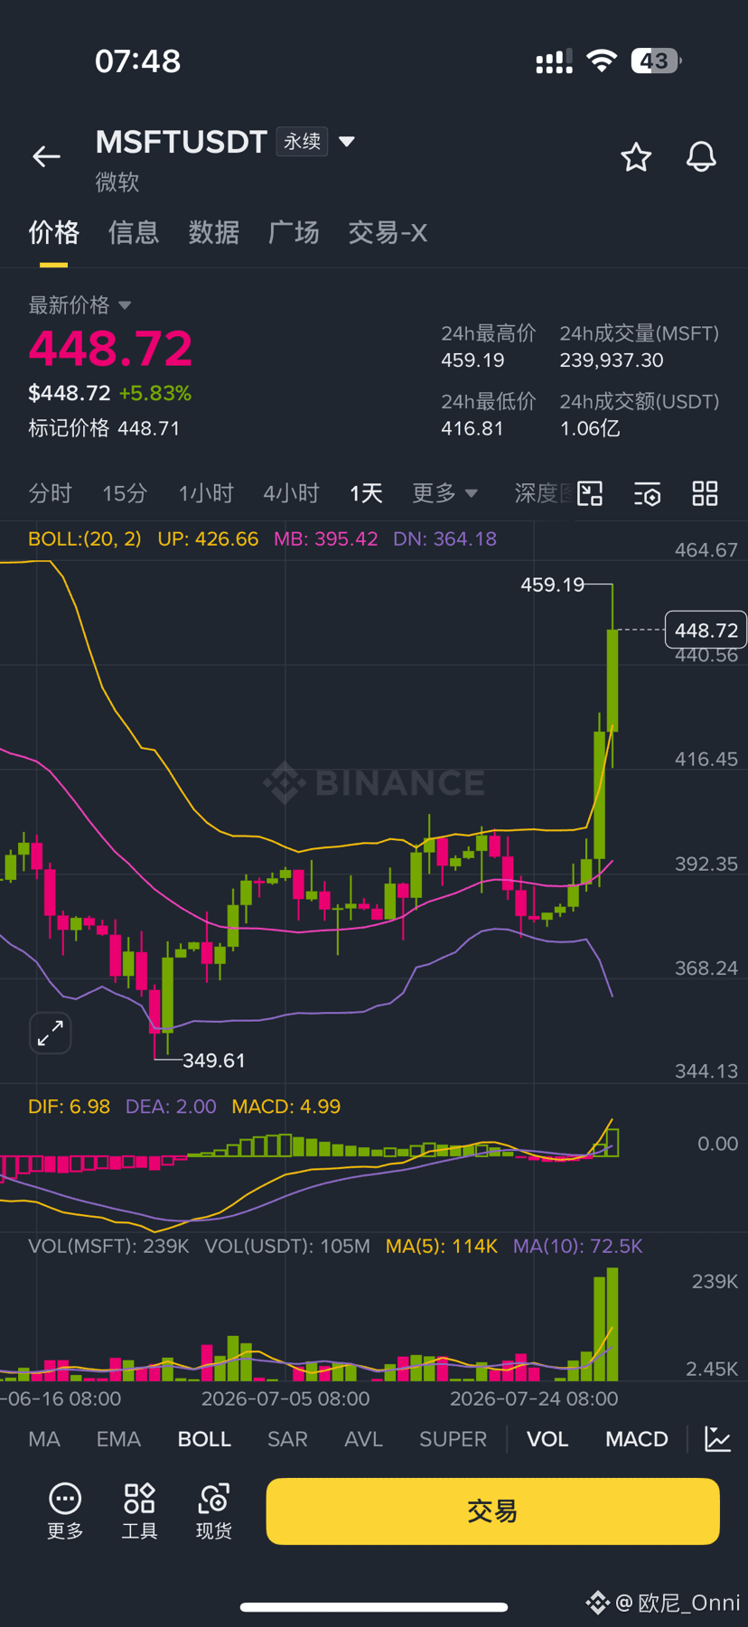This screenshot has width=748, height=1627.
Task: Select the 分时 timeframe
Action: 50,493
